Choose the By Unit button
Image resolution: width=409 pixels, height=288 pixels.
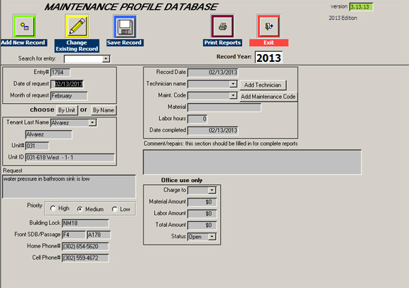coord(67,110)
